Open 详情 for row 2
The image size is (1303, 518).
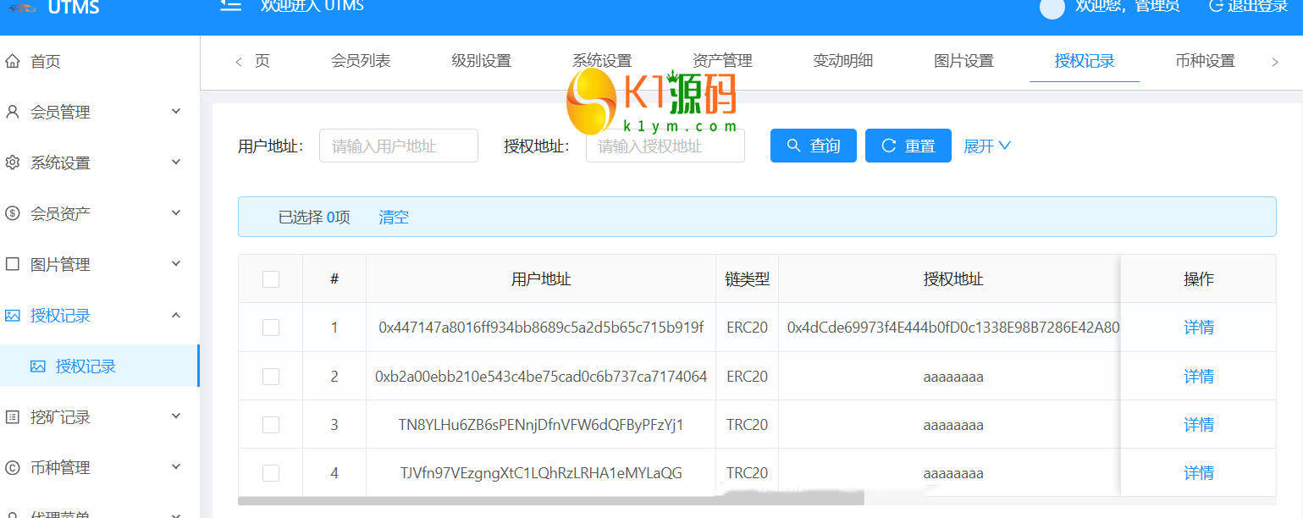pos(1199,377)
